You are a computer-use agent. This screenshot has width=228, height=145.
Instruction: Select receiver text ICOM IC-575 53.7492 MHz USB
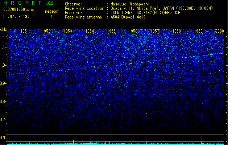coord(145,13)
